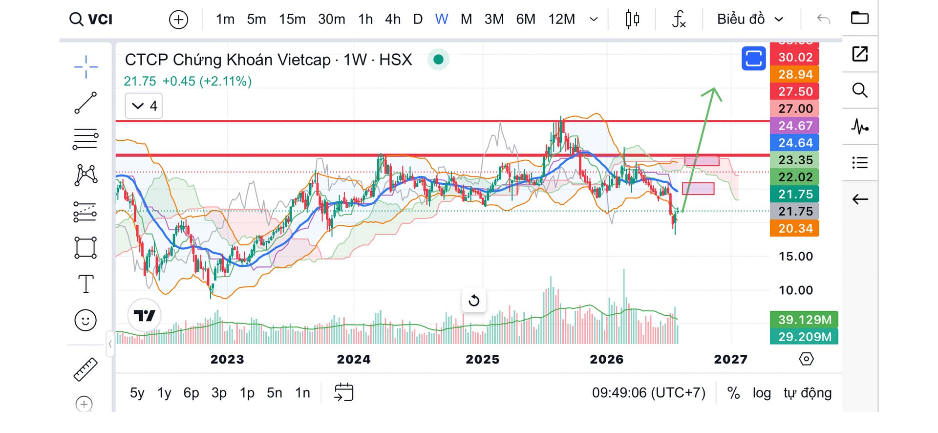The width and height of the screenshot is (938, 433).
Task: Open the pulse activity icon panel
Action: tap(860, 127)
